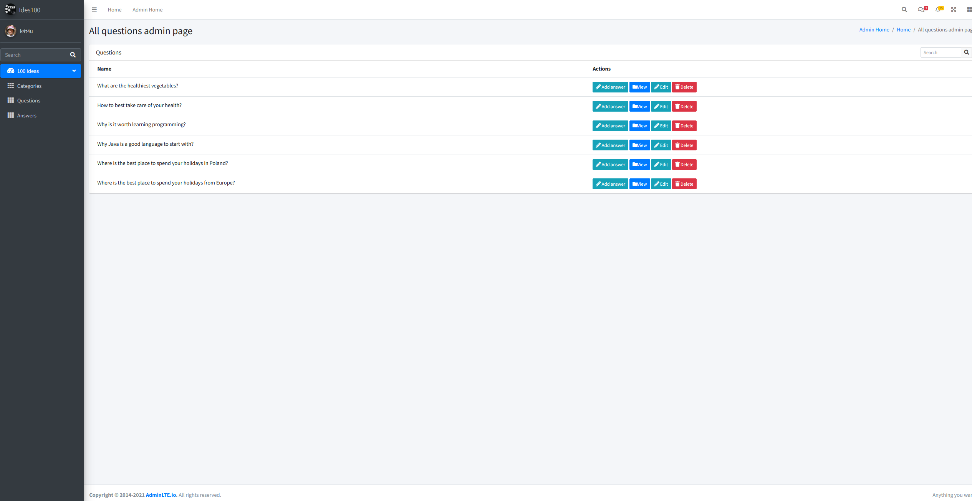
Task: Toggle fullscreen with the expand arrows icon
Action: click(x=954, y=10)
